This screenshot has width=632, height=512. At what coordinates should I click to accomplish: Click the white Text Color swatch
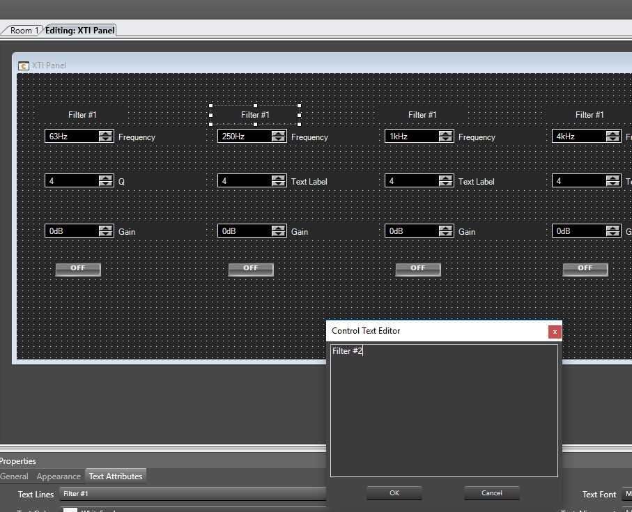tap(70, 509)
